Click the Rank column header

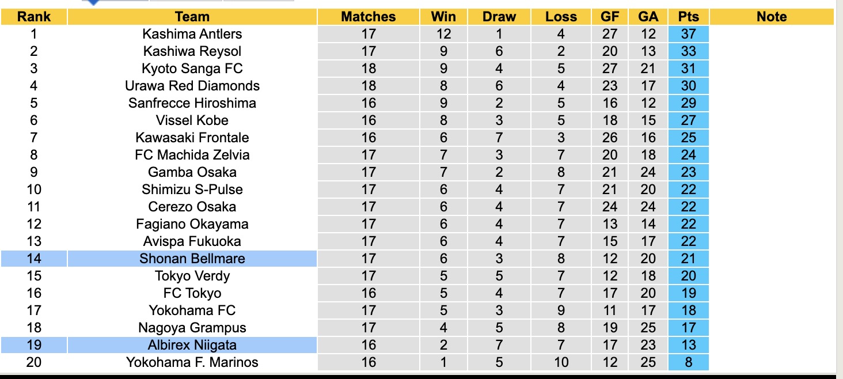pos(34,17)
